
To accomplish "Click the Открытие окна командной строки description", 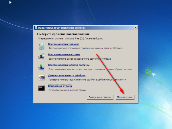I will tap(67, 90).
